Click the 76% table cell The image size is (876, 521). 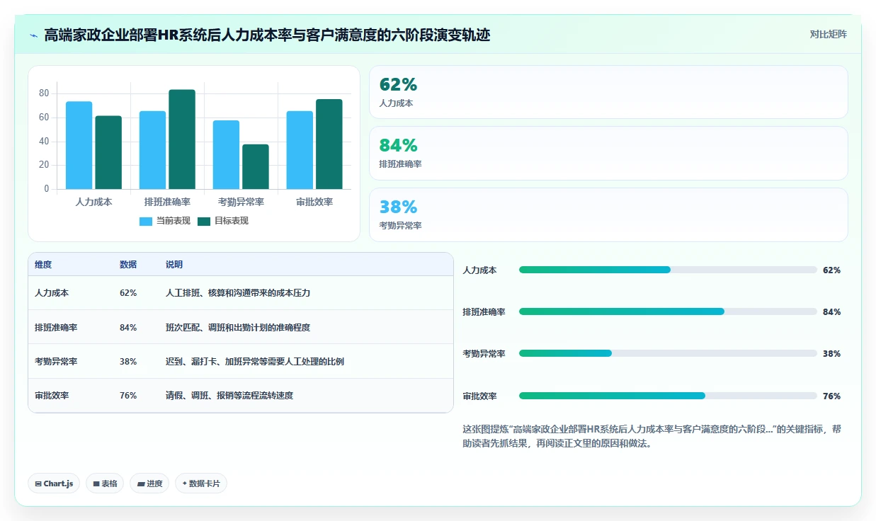(x=128, y=395)
